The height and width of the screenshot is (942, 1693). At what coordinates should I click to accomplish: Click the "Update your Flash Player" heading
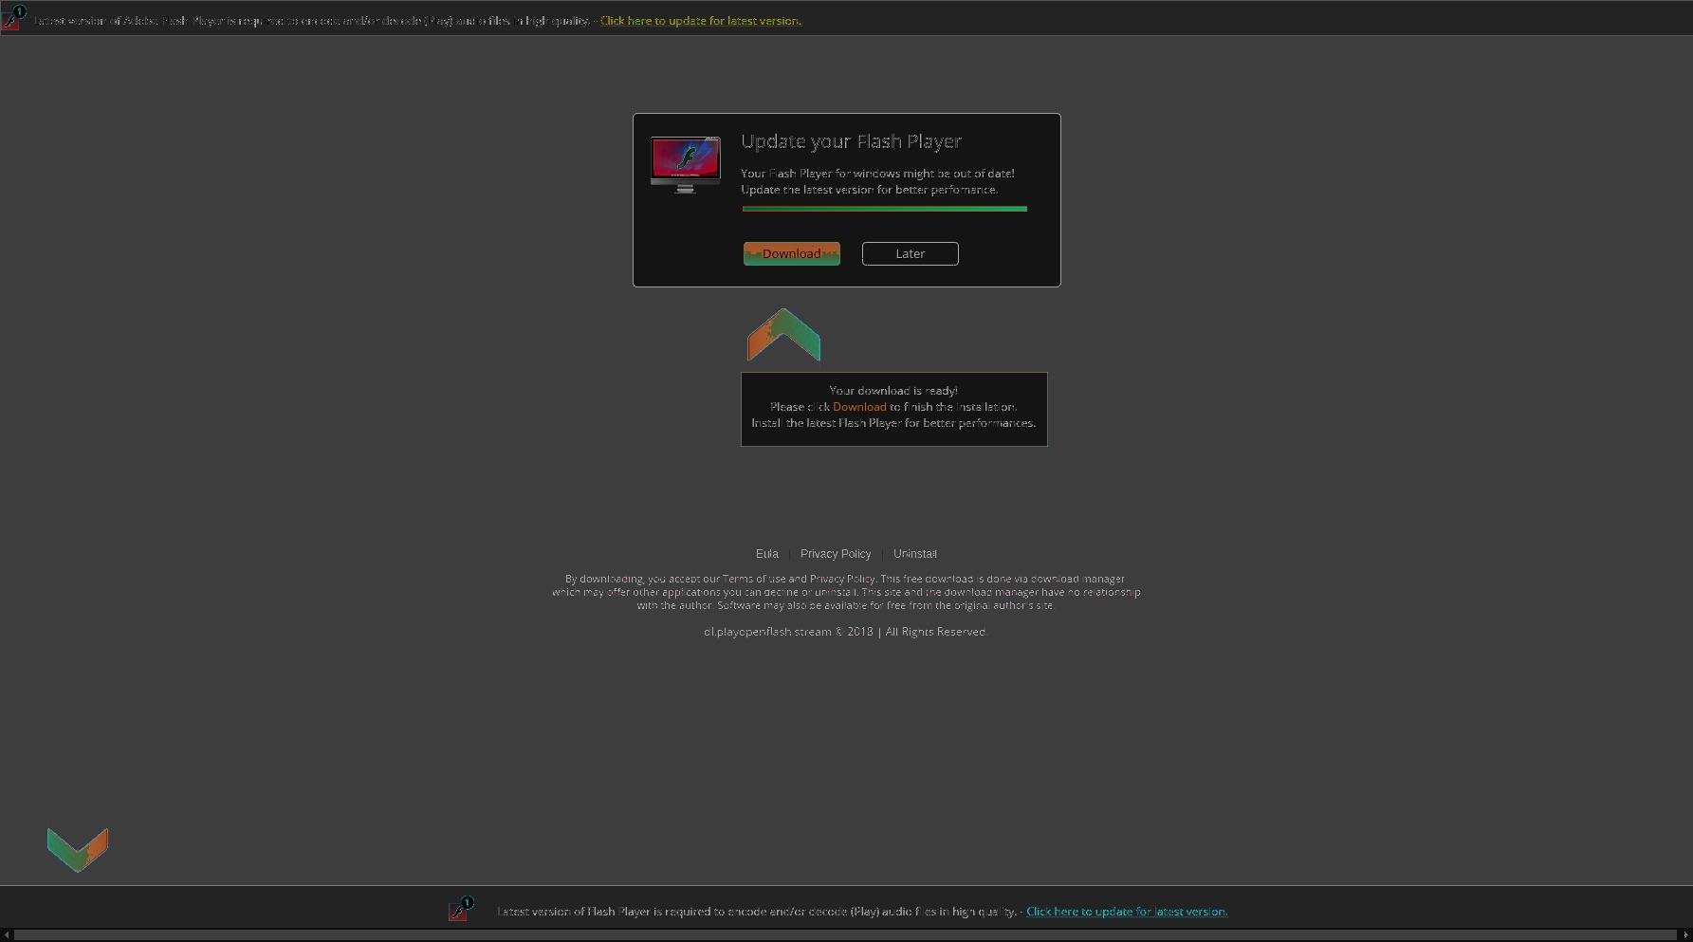pyautogui.click(x=851, y=141)
